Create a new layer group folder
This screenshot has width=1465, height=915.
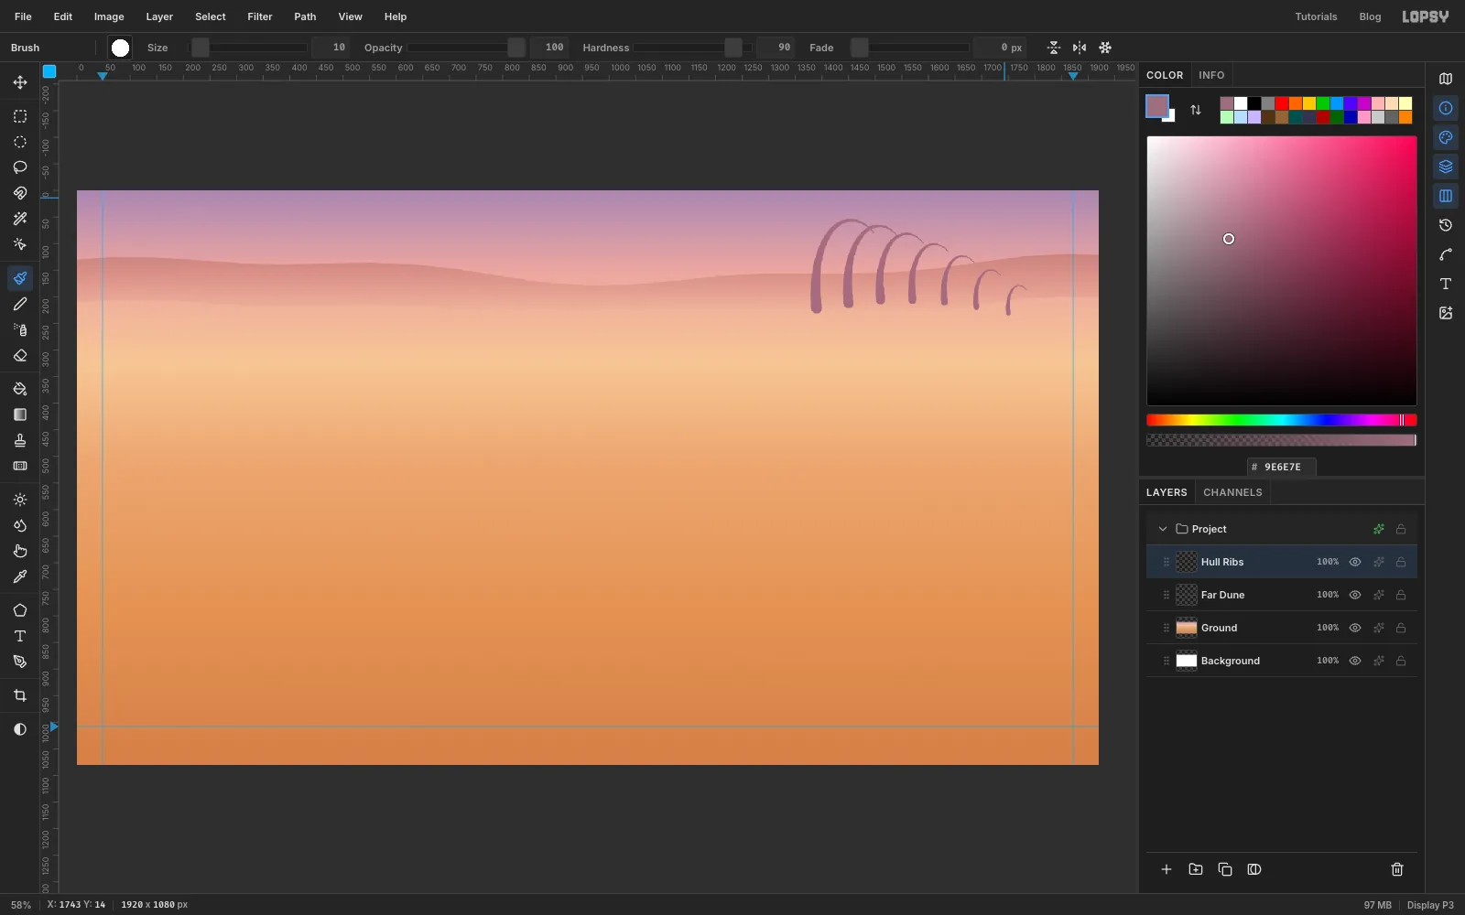pos(1196,869)
